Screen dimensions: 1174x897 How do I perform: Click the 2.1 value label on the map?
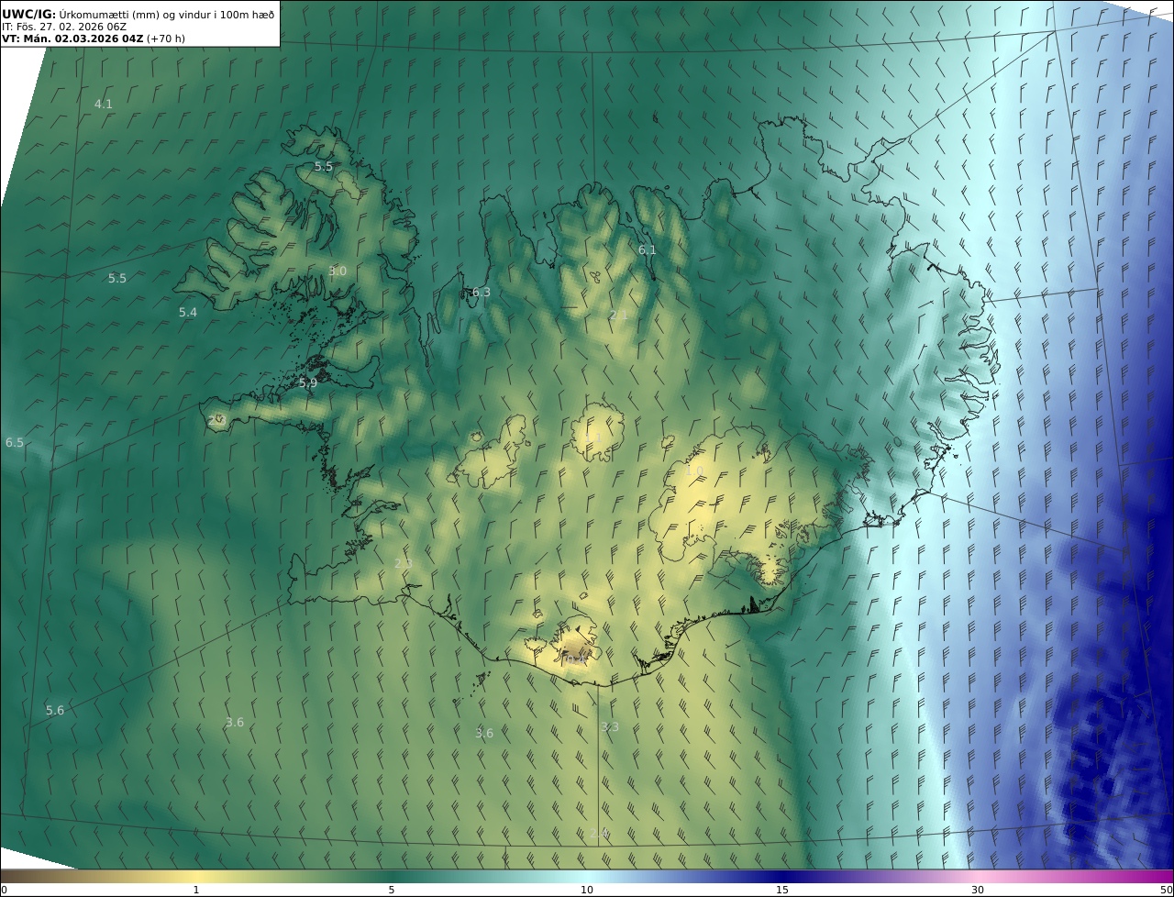pyautogui.click(x=619, y=316)
